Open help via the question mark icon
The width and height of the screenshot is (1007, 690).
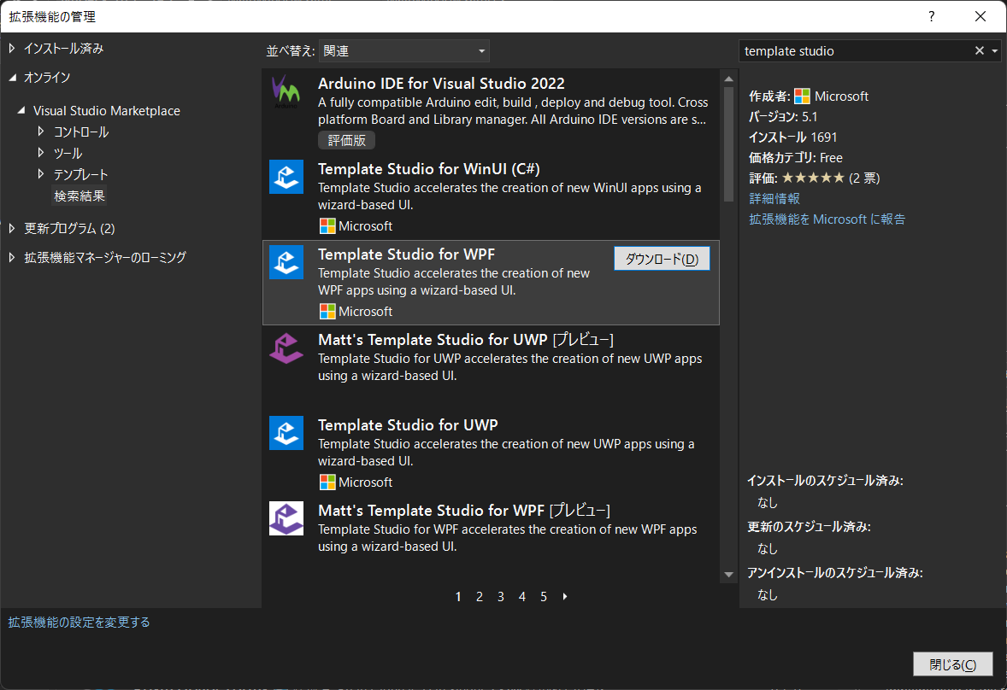point(931,16)
